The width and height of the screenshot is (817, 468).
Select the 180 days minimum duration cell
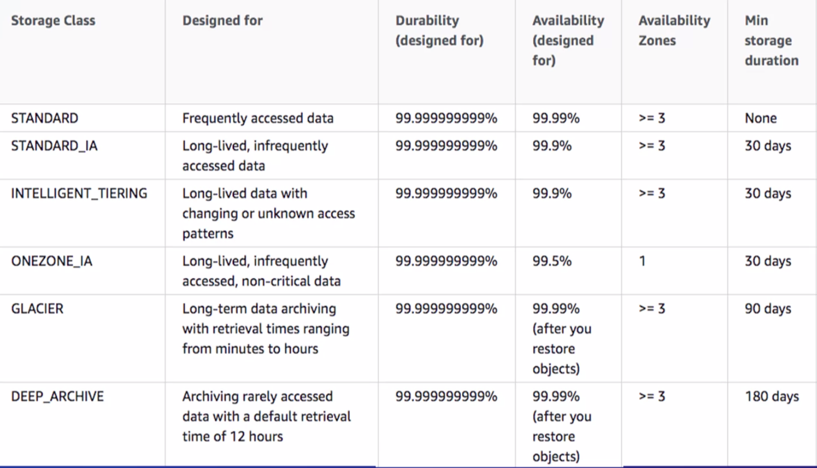tap(771, 396)
